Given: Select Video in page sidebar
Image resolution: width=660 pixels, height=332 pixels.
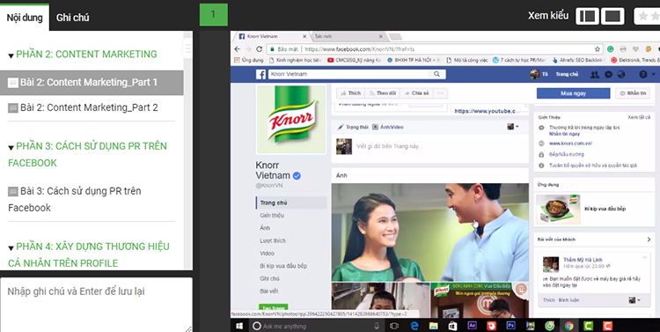Looking at the screenshot, I should (267, 254).
